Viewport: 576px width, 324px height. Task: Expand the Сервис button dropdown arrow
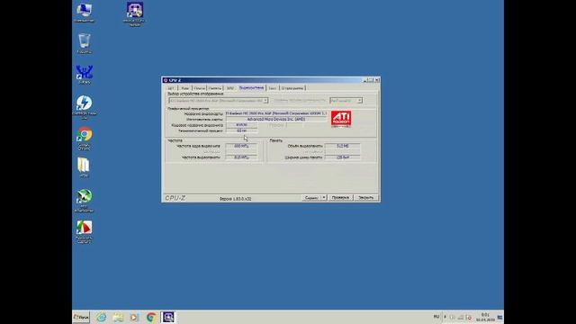coord(324,198)
